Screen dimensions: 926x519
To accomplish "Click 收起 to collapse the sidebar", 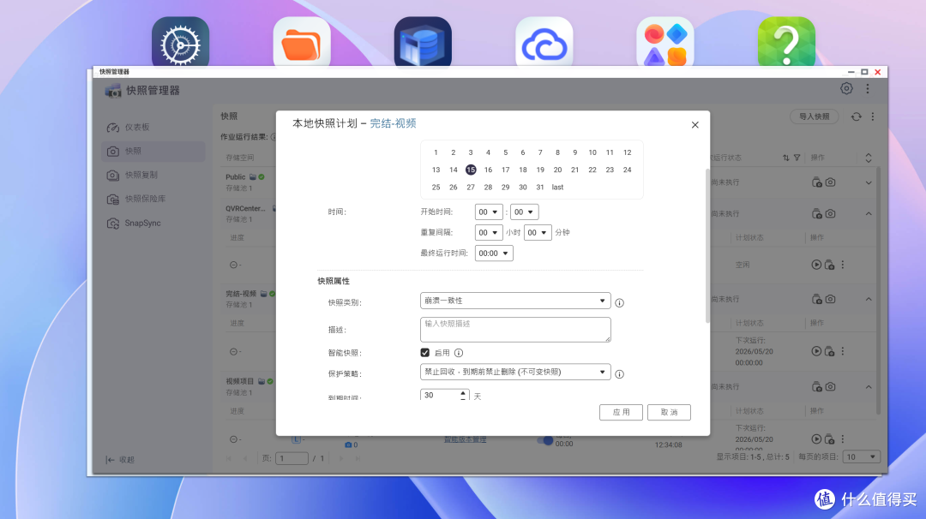I will pyautogui.click(x=121, y=459).
